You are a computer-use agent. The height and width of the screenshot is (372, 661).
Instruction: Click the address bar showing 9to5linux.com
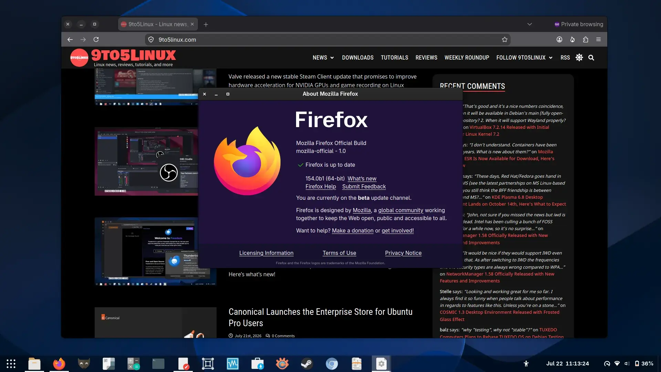click(327, 40)
